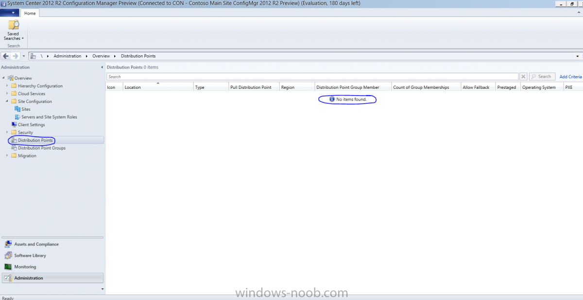Open Distribution Point Groups in the tree
The width and height of the screenshot is (583, 300).
pyautogui.click(x=42, y=148)
